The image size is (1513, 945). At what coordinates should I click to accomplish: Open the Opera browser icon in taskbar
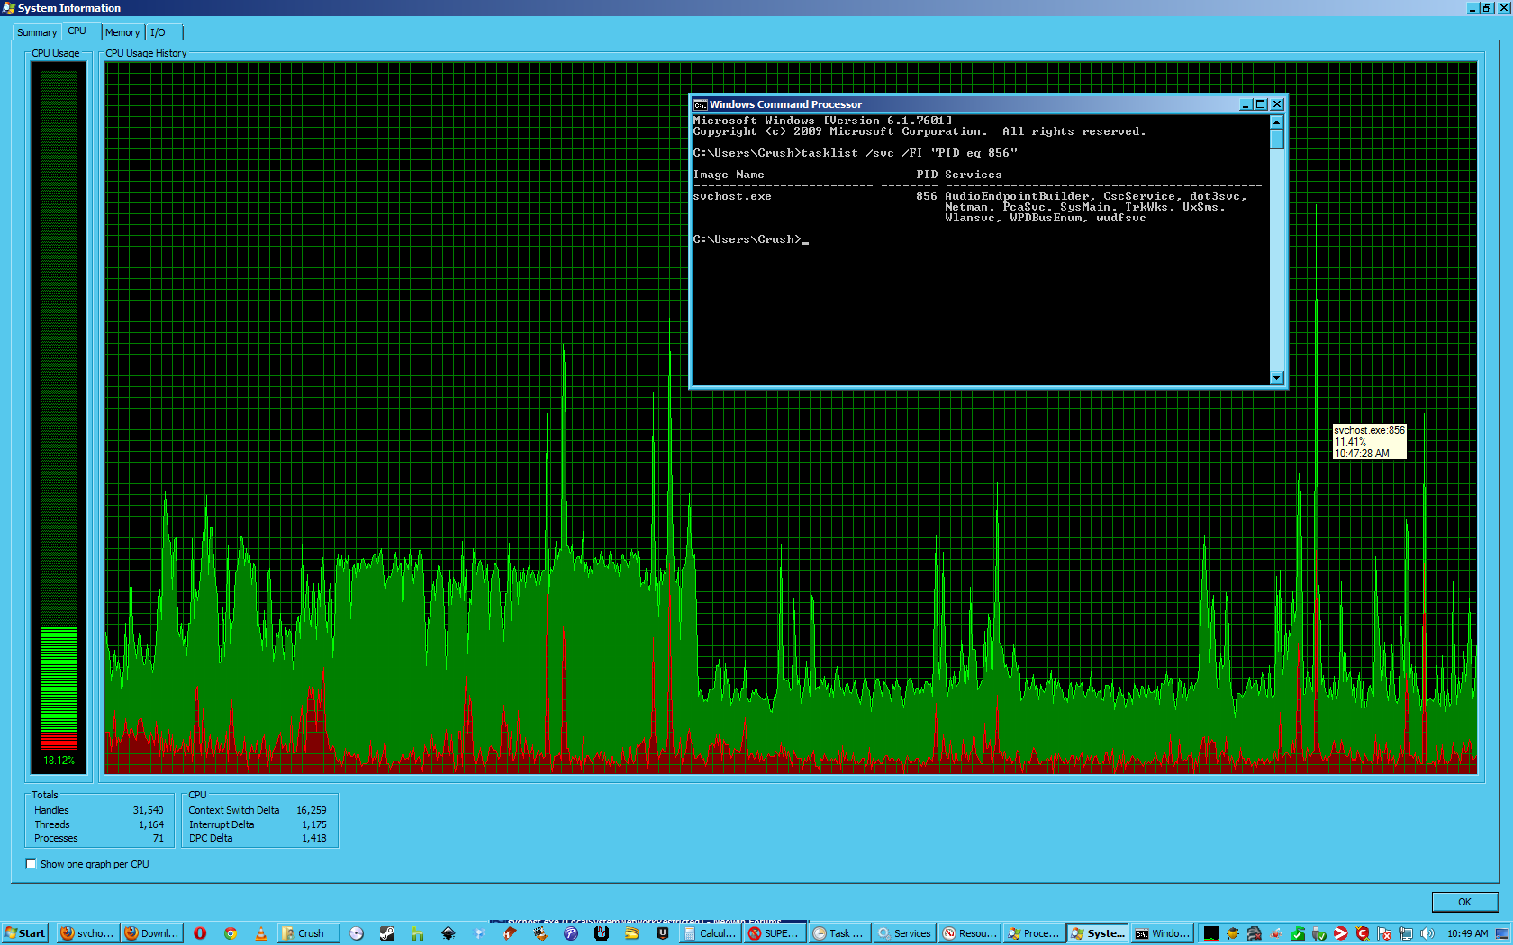(200, 933)
